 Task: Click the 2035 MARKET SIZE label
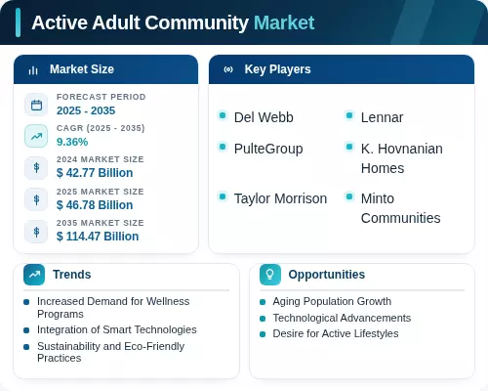(101, 223)
